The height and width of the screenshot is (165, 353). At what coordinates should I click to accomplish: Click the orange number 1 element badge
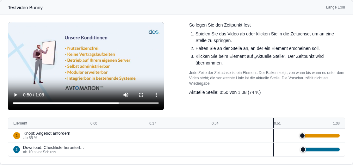pyautogui.click(x=17, y=136)
